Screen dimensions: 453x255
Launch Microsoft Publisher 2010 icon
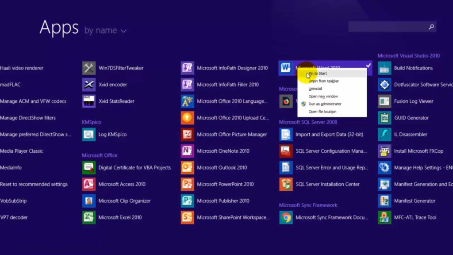tap(188, 201)
